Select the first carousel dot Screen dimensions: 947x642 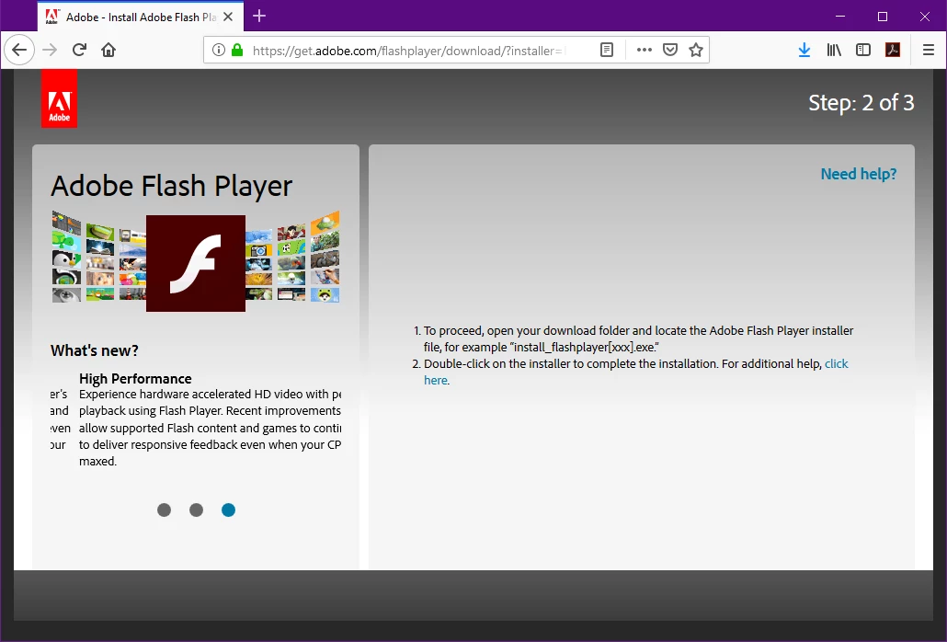click(164, 510)
